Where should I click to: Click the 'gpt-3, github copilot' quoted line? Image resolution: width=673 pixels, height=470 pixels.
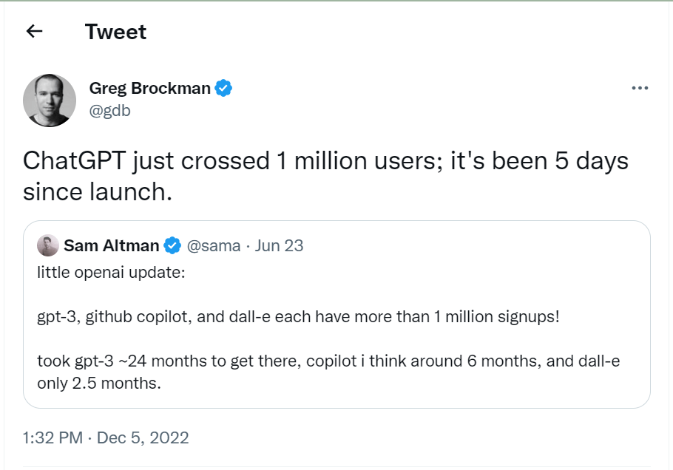coord(298,317)
